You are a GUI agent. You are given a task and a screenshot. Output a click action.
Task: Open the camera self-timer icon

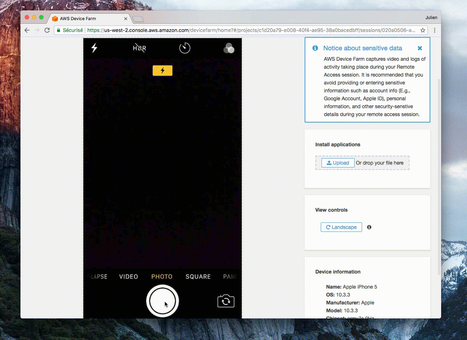(185, 48)
